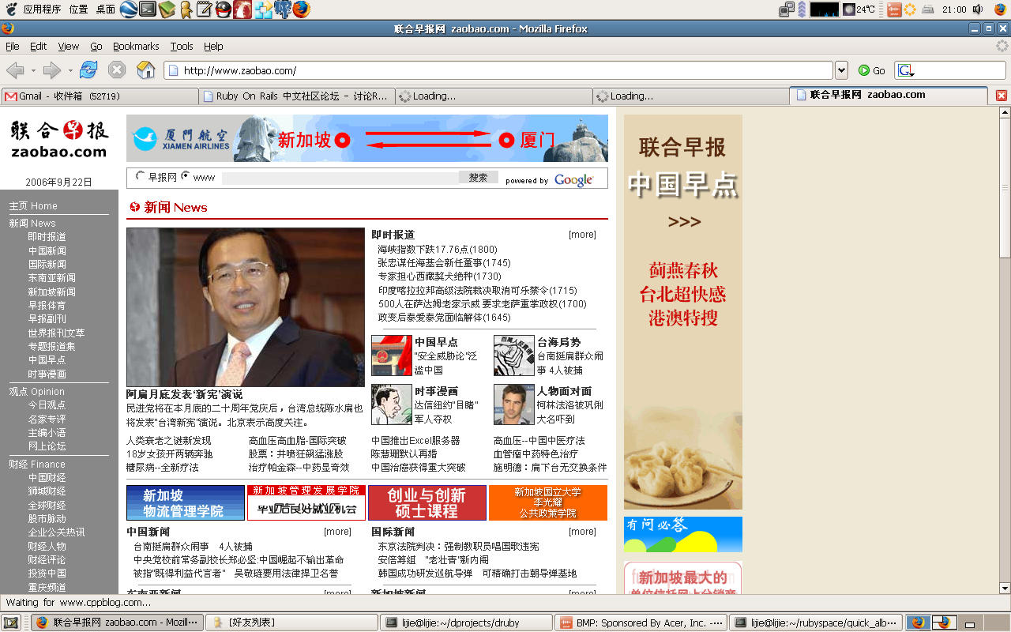Open the orange BMP player tray icon

(894, 9)
